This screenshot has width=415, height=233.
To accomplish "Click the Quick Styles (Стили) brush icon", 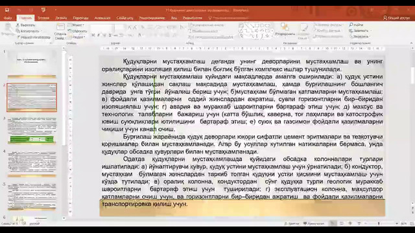I will pyautogui.click(x=303, y=28).
